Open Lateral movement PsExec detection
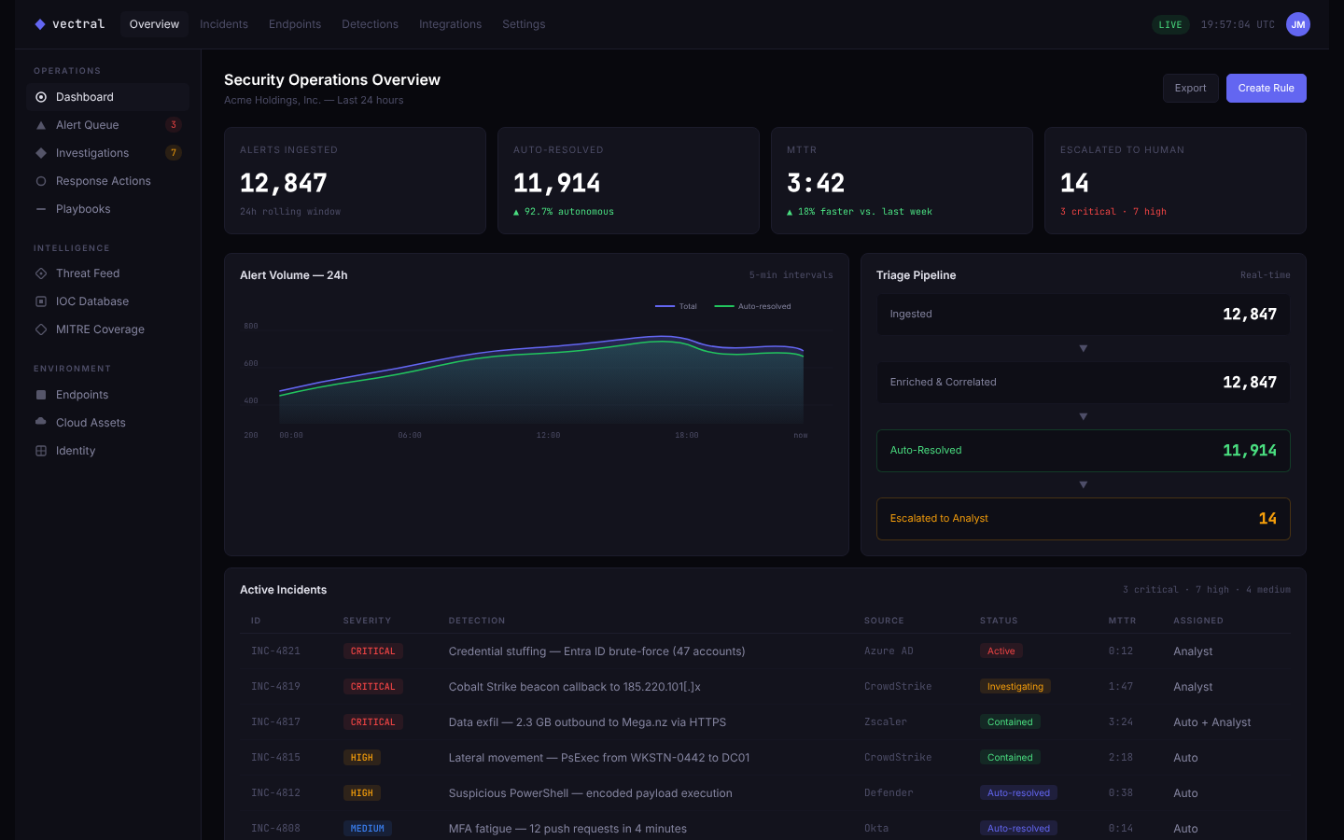 point(599,758)
